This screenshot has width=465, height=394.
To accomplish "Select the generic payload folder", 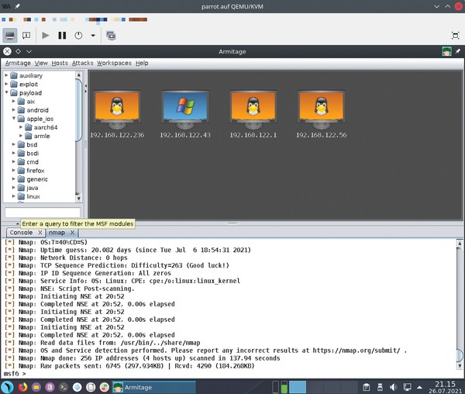I will tap(33, 179).
